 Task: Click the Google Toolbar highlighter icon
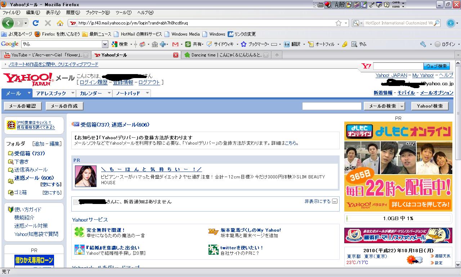tap(345, 44)
